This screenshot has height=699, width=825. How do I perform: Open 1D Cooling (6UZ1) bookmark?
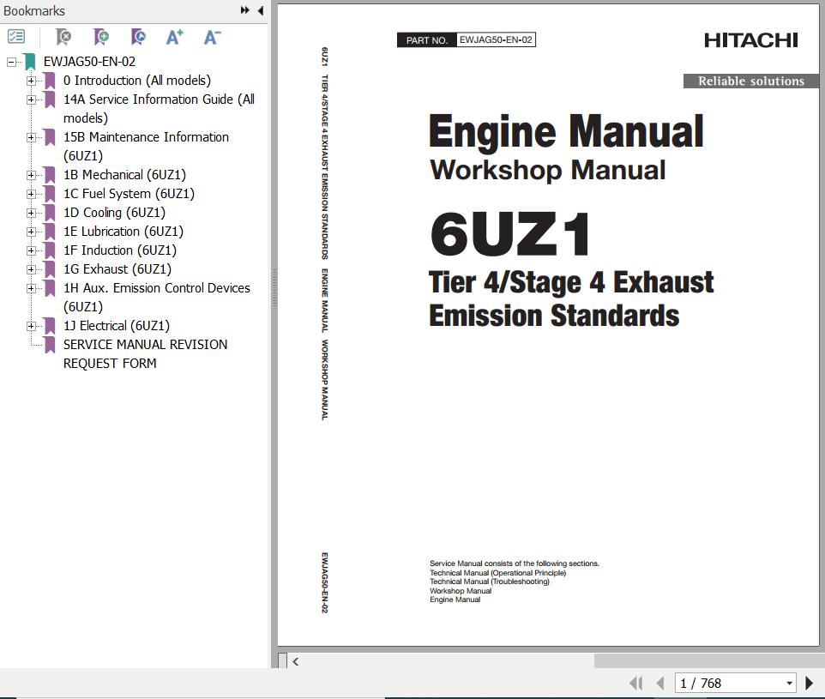tap(114, 213)
